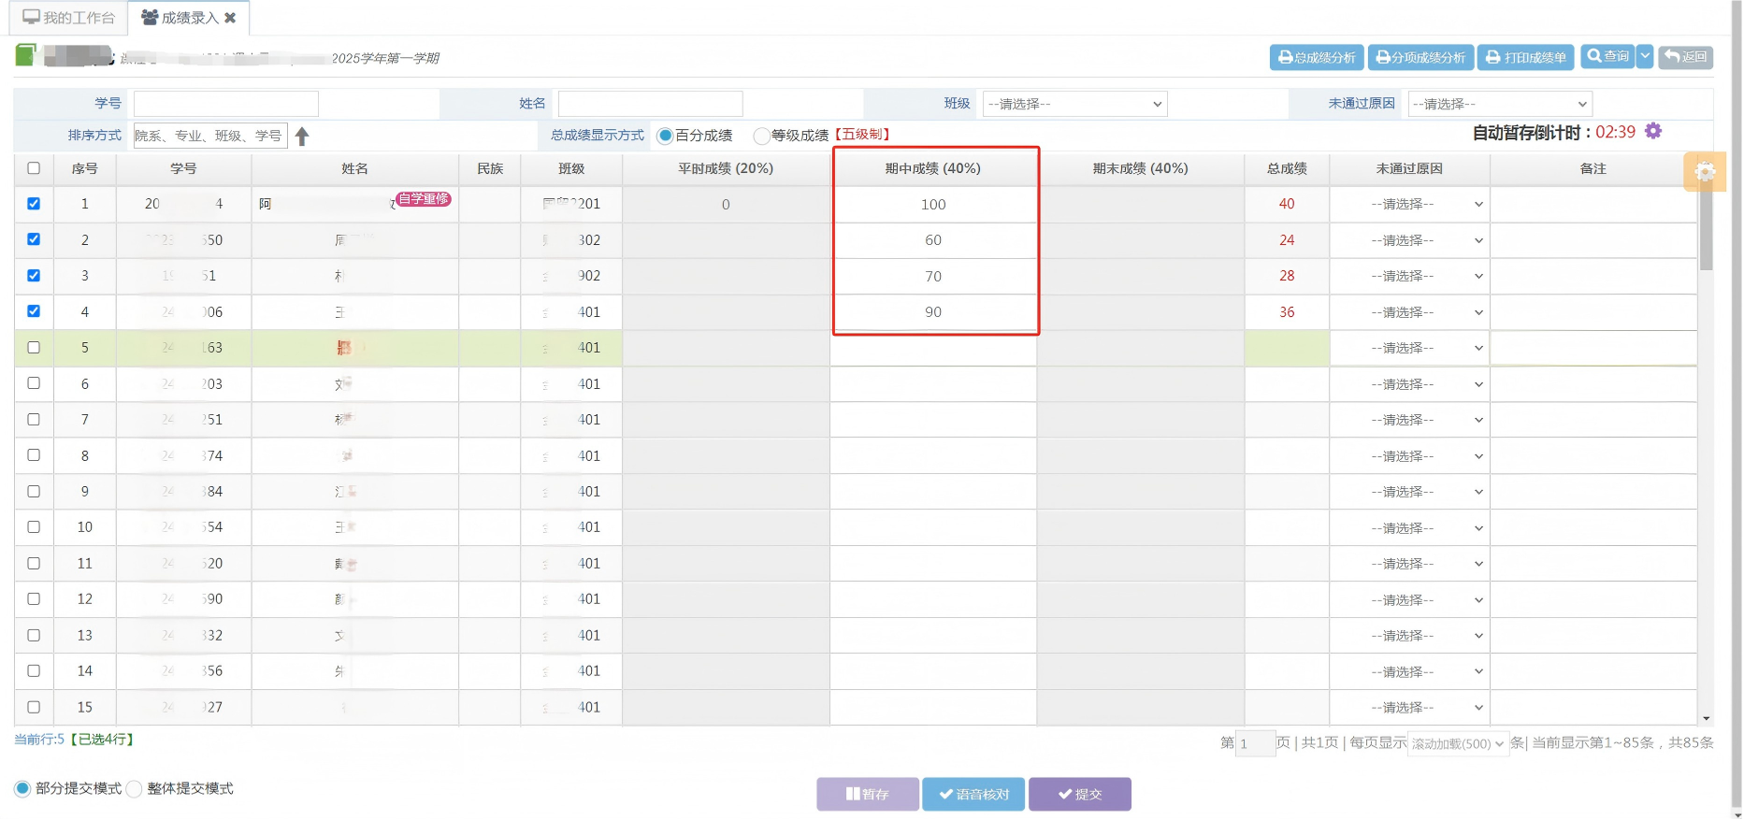This screenshot has height=820, width=1744.
Task: Select the 百分成绩 radio button
Action: click(x=665, y=136)
